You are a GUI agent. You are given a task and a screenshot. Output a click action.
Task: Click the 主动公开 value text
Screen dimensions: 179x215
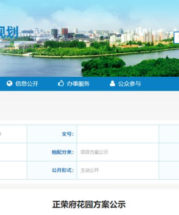[x=90, y=170]
